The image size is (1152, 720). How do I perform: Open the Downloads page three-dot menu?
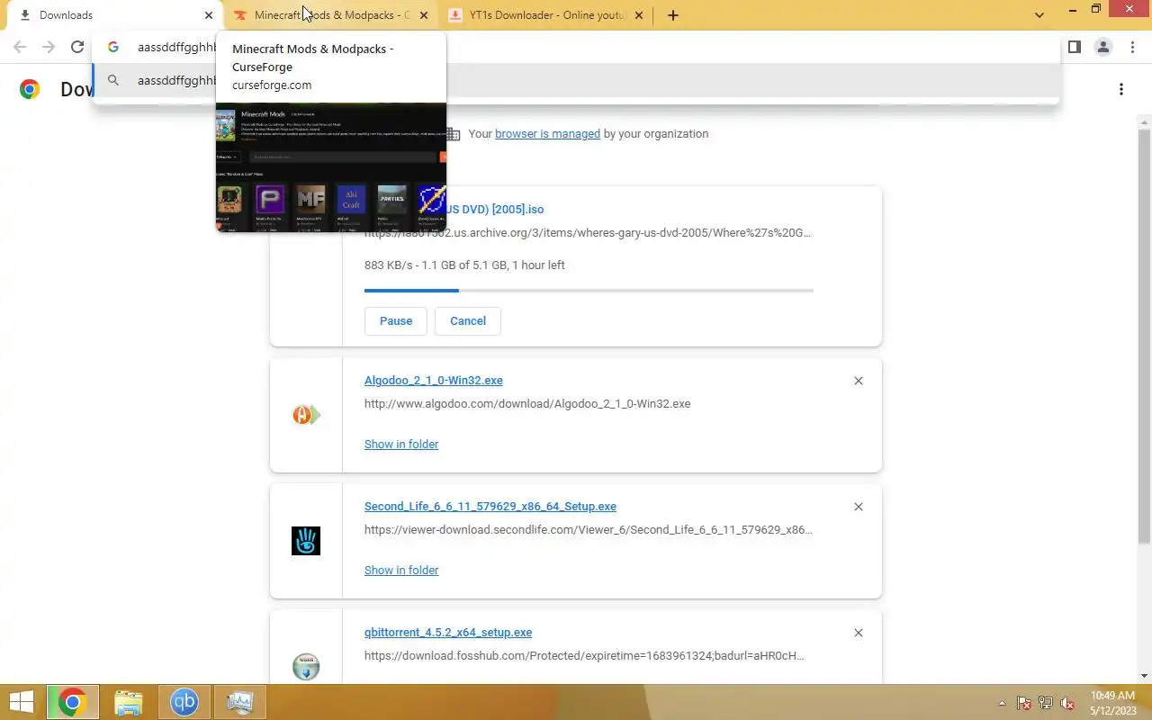[1121, 89]
